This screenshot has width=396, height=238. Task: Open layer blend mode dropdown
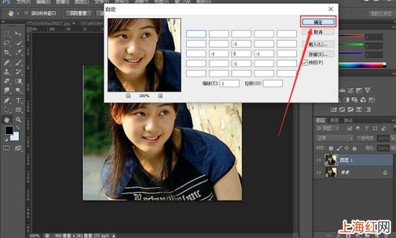[335, 138]
